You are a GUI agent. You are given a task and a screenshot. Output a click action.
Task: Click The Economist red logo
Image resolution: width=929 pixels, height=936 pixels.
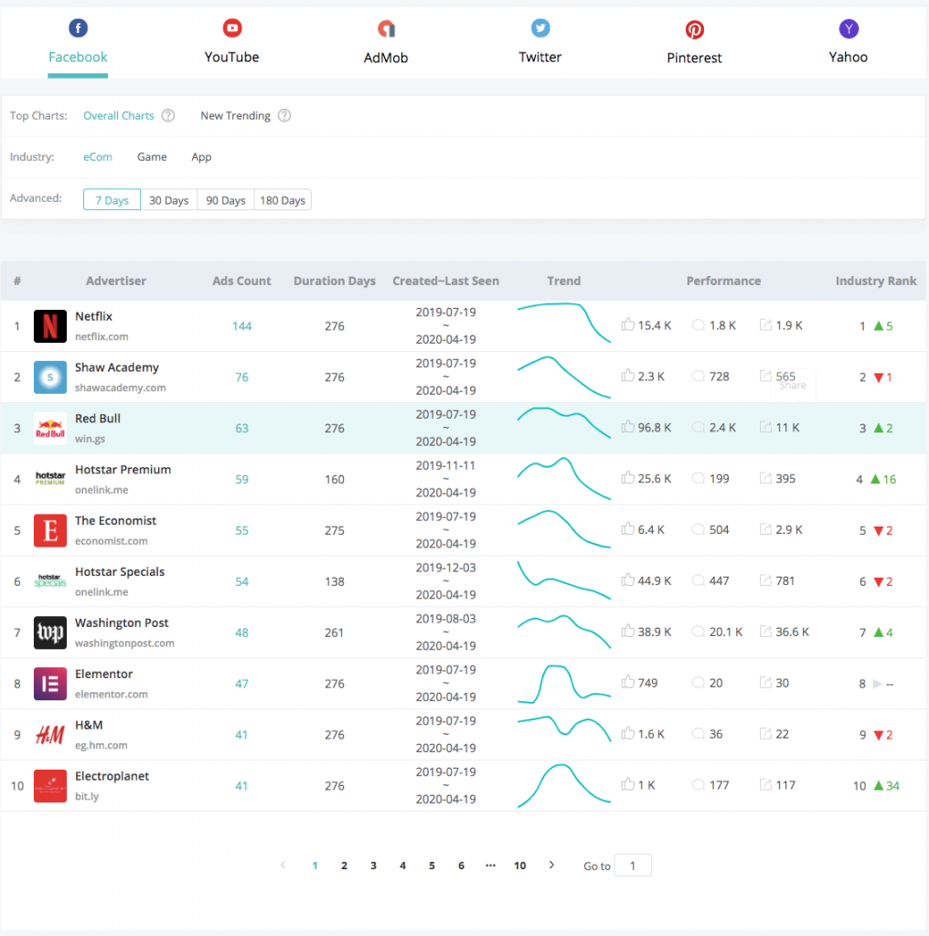click(x=50, y=530)
